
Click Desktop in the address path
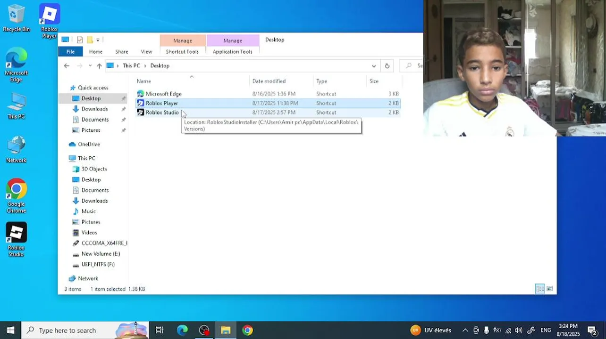[x=160, y=66]
